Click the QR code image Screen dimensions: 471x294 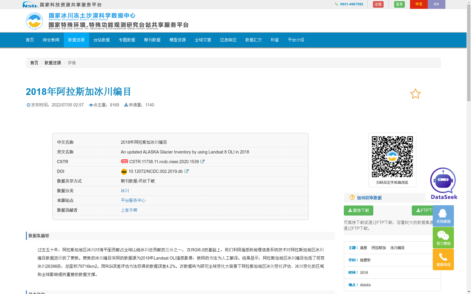pos(392,157)
